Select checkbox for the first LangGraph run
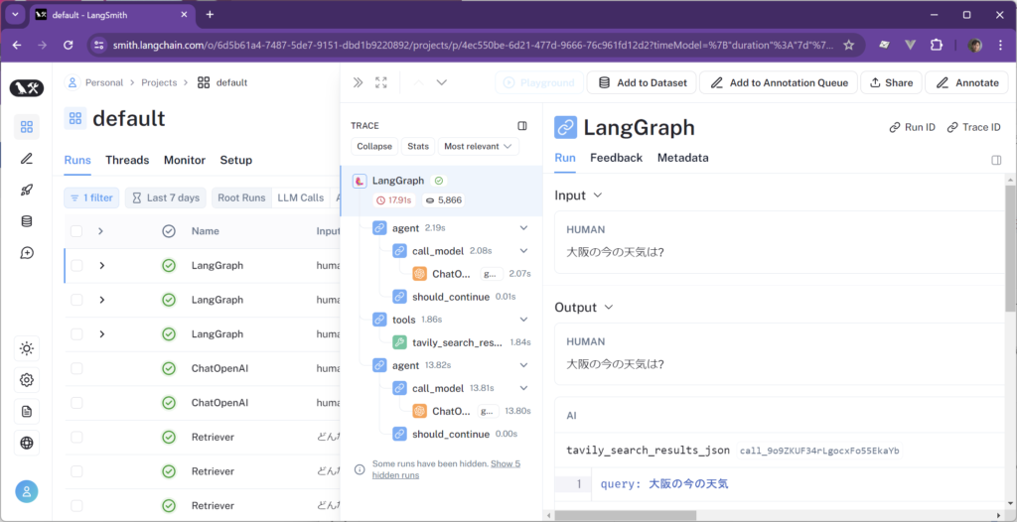 76,266
